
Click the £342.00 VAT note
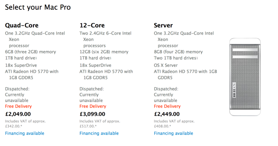point(25,124)
